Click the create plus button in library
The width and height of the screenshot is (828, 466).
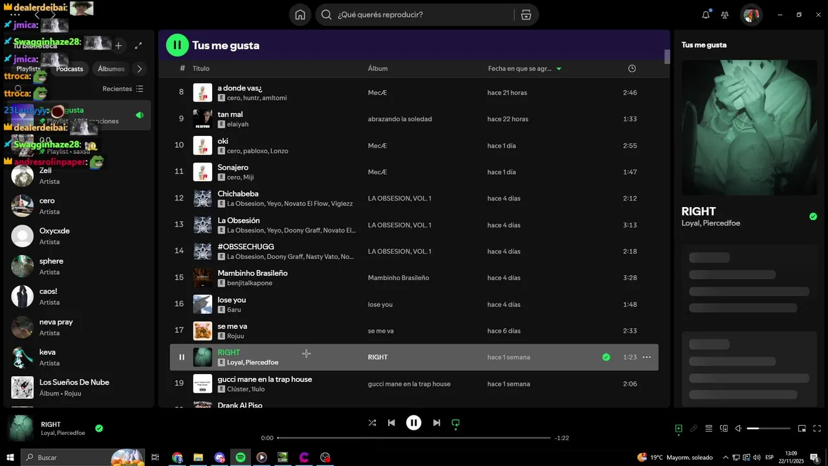pos(118,45)
